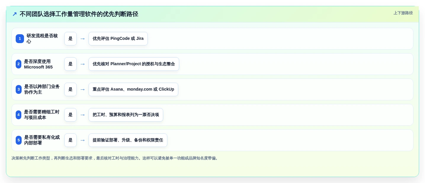Click the question 是否以跨部门业务协作为主
Viewport: 425px width, 183px height.
point(42,89)
